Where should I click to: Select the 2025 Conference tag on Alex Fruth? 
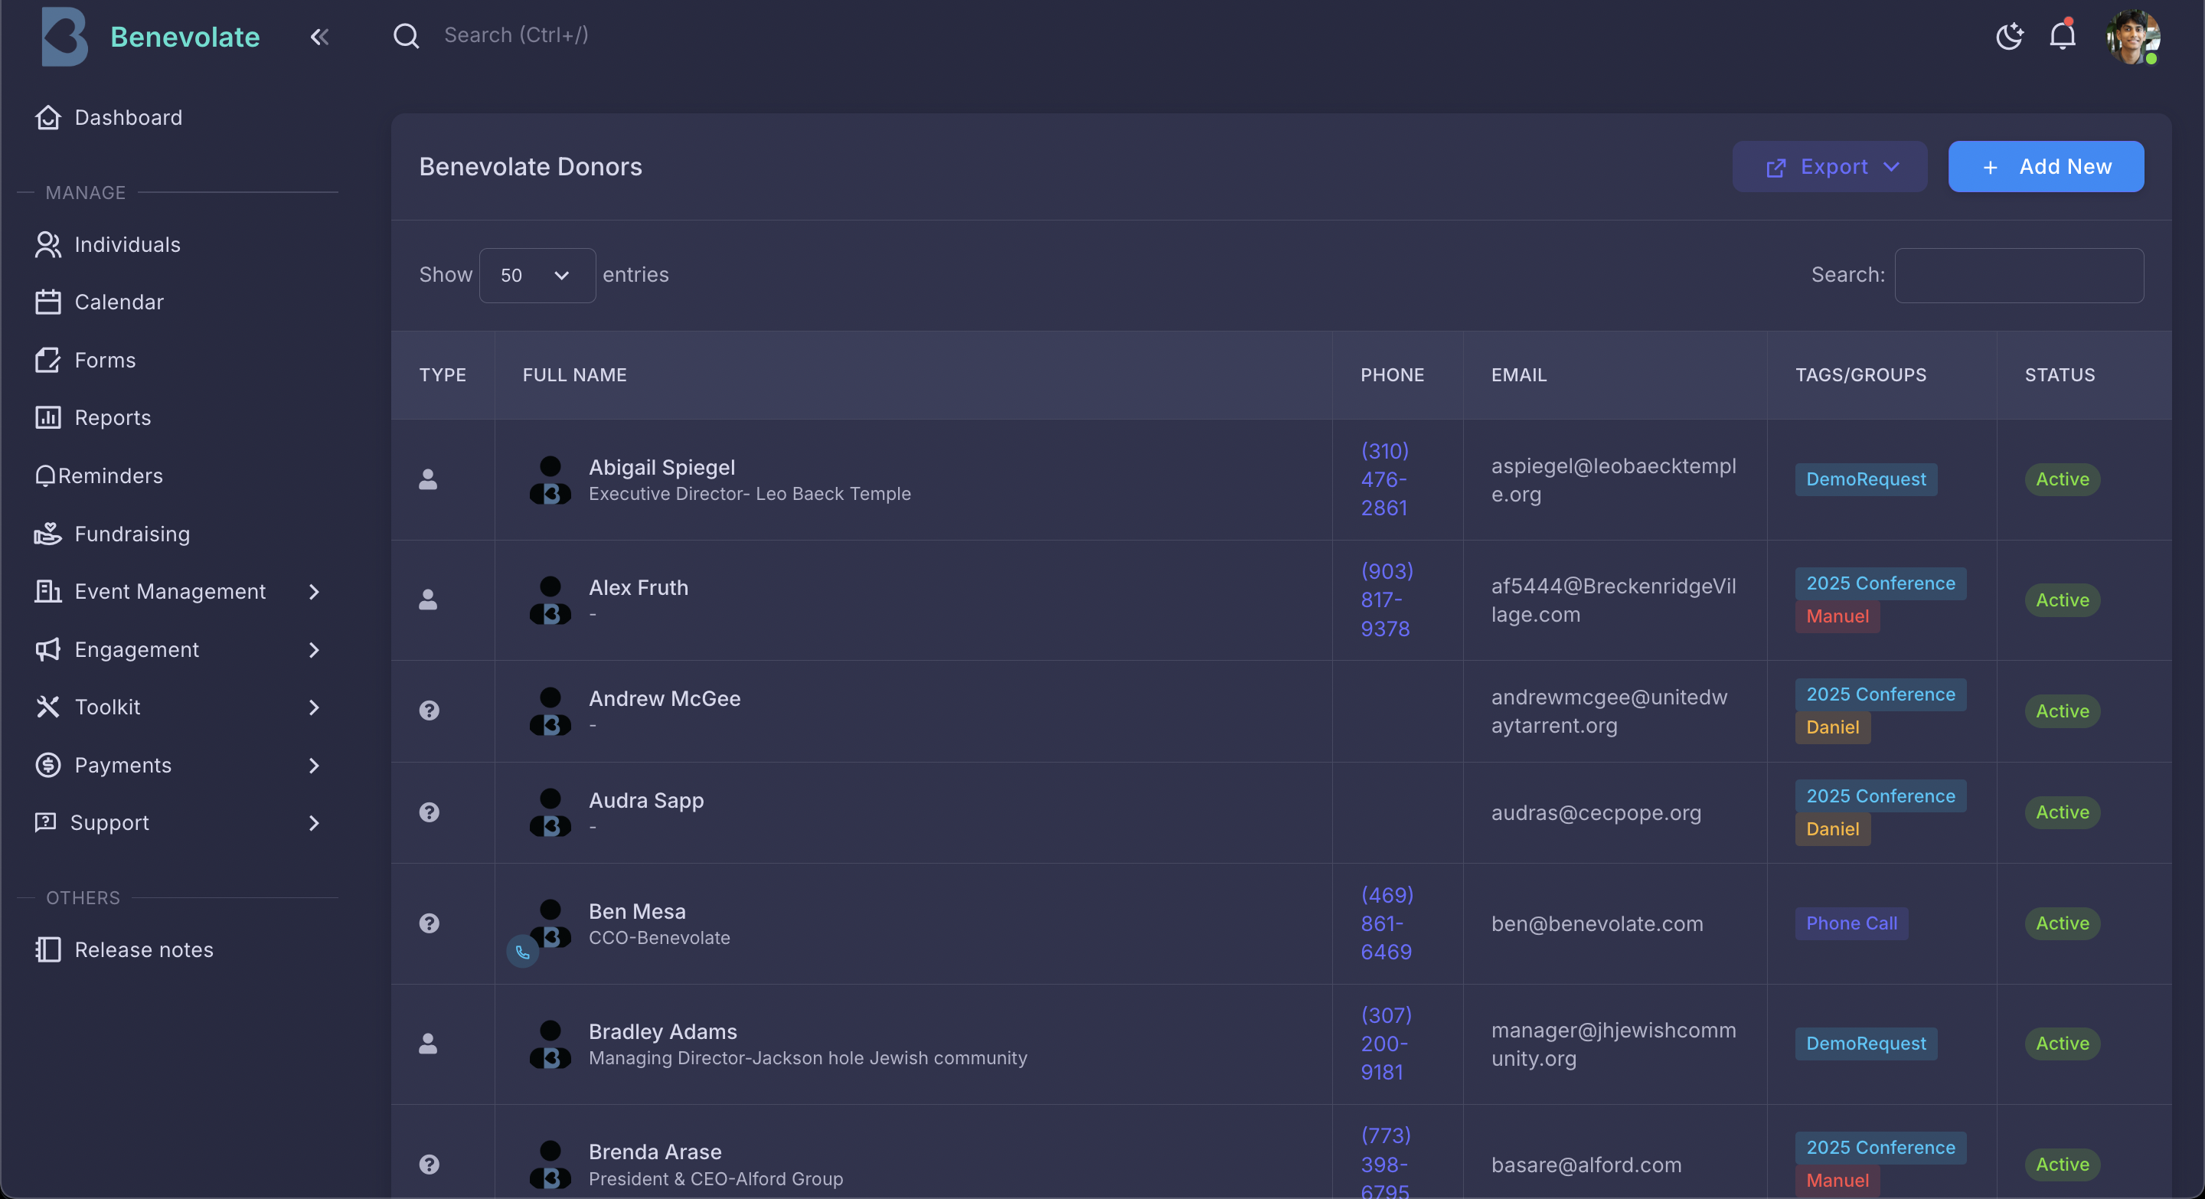coord(1880,583)
